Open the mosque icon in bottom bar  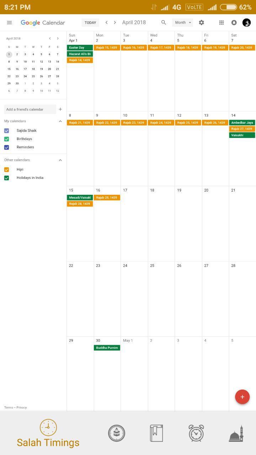coord(236,433)
